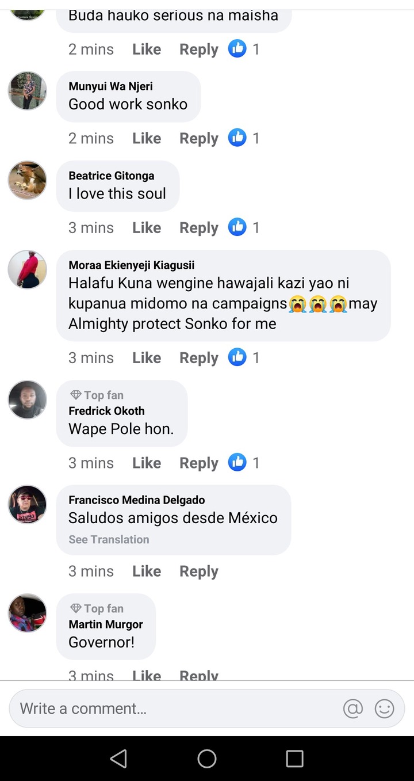Tap the like reaction icon on Moraa's comment
Image resolution: width=414 pixels, height=781 pixels.
tap(237, 357)
